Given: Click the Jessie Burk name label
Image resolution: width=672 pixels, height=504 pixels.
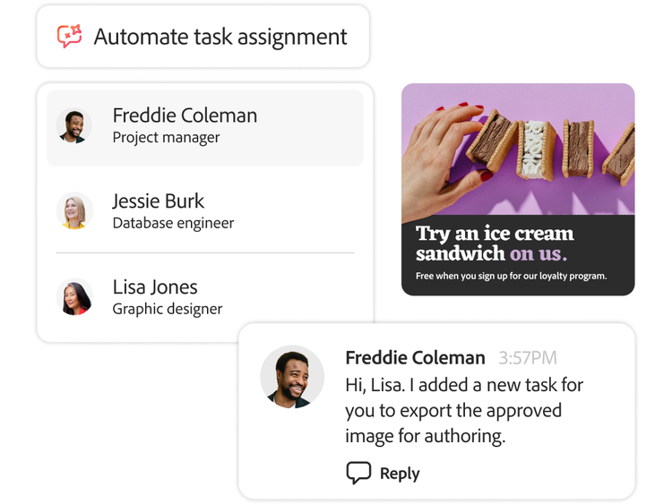Looking at the screenshot, I should (159, 201).
